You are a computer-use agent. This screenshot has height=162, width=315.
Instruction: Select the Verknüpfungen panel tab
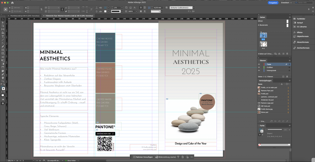tap(265, 81)
